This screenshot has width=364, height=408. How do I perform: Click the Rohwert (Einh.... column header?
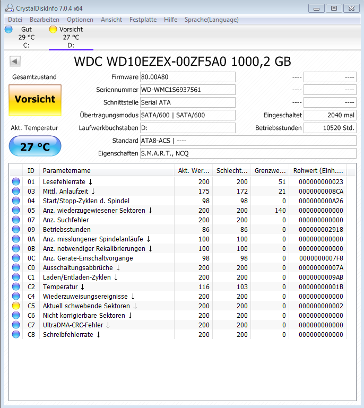point(318,171)
